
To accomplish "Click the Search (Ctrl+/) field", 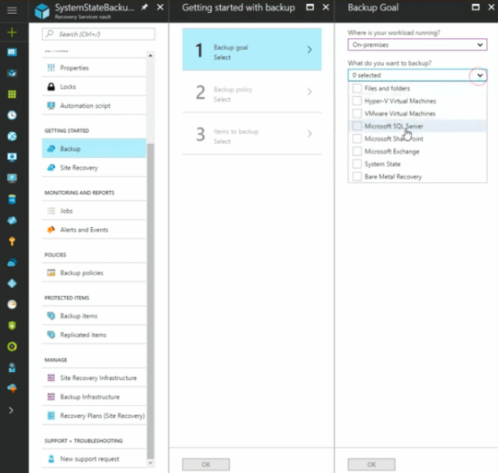I will [99, 34].
